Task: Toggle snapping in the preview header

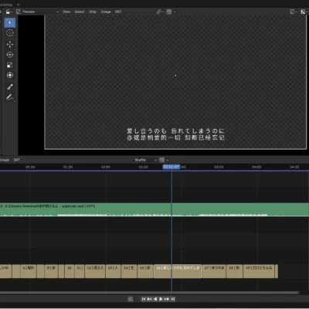Action: pyautogui.click(x=169, y=12)
